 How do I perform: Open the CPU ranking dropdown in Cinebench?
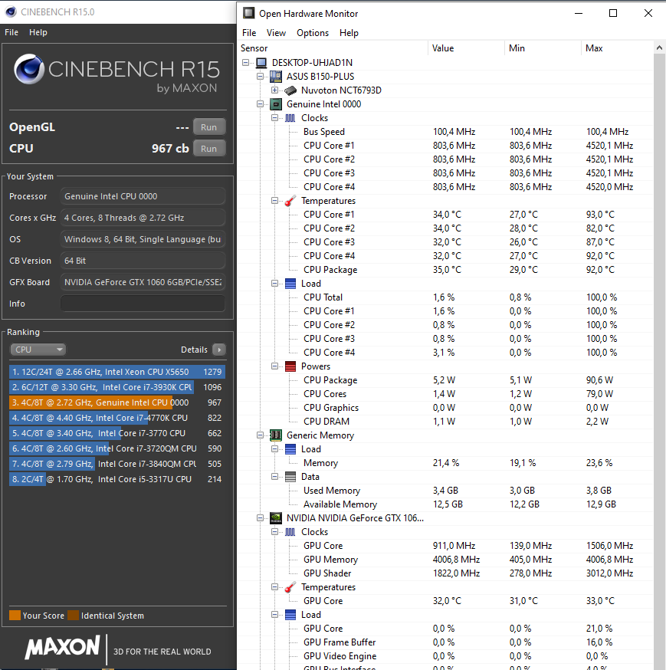[38, 350]
